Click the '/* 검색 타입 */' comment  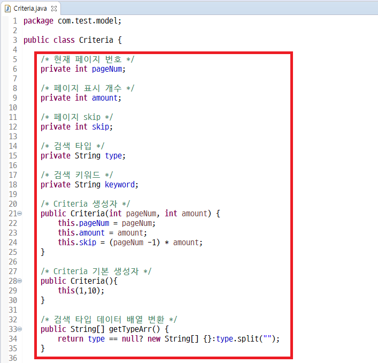tap(72, 146)
